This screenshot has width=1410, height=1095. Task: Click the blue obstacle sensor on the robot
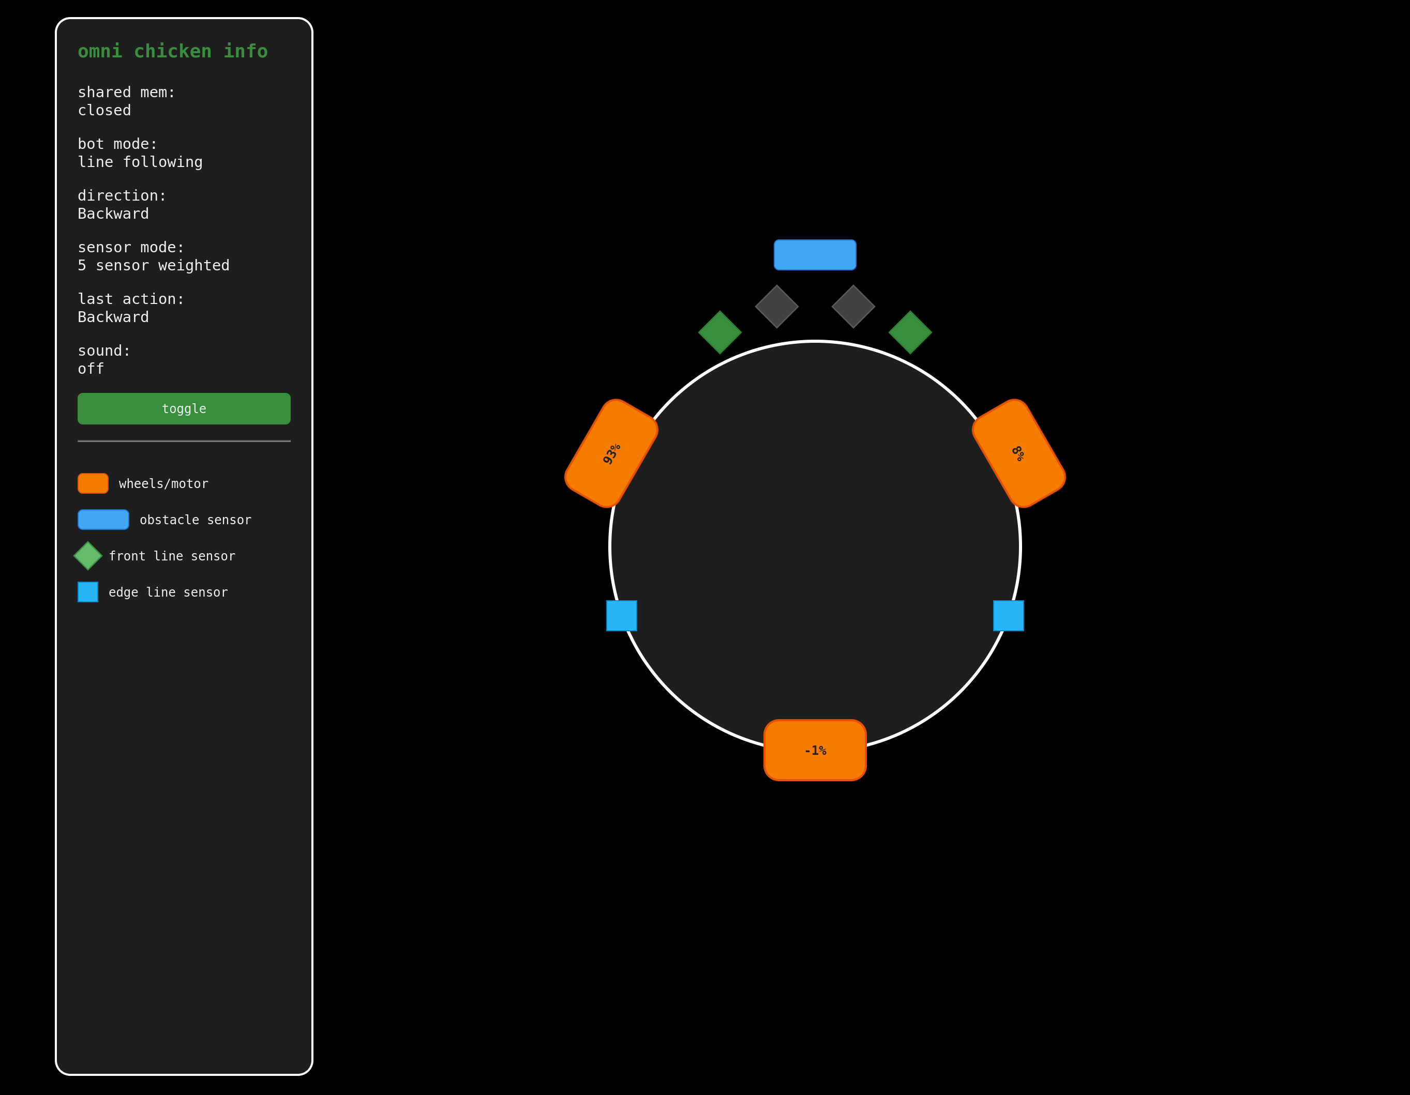815,255
